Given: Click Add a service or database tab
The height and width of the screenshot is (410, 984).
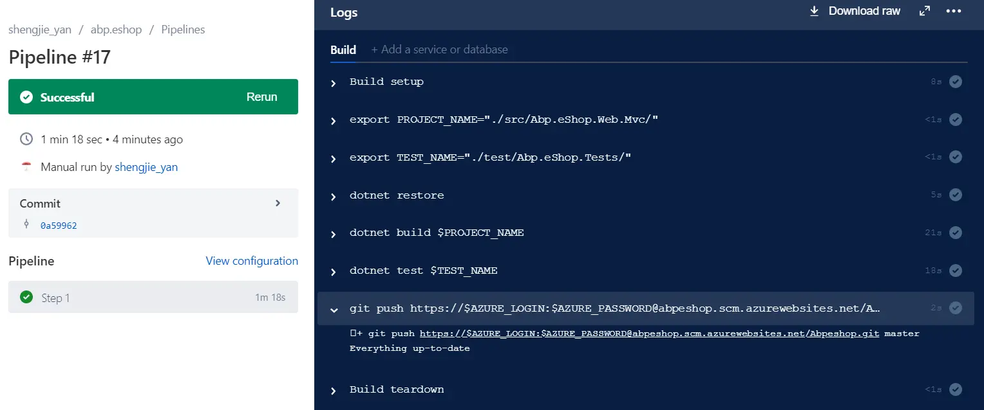Looking at the screenshot, I should (439, 49).
